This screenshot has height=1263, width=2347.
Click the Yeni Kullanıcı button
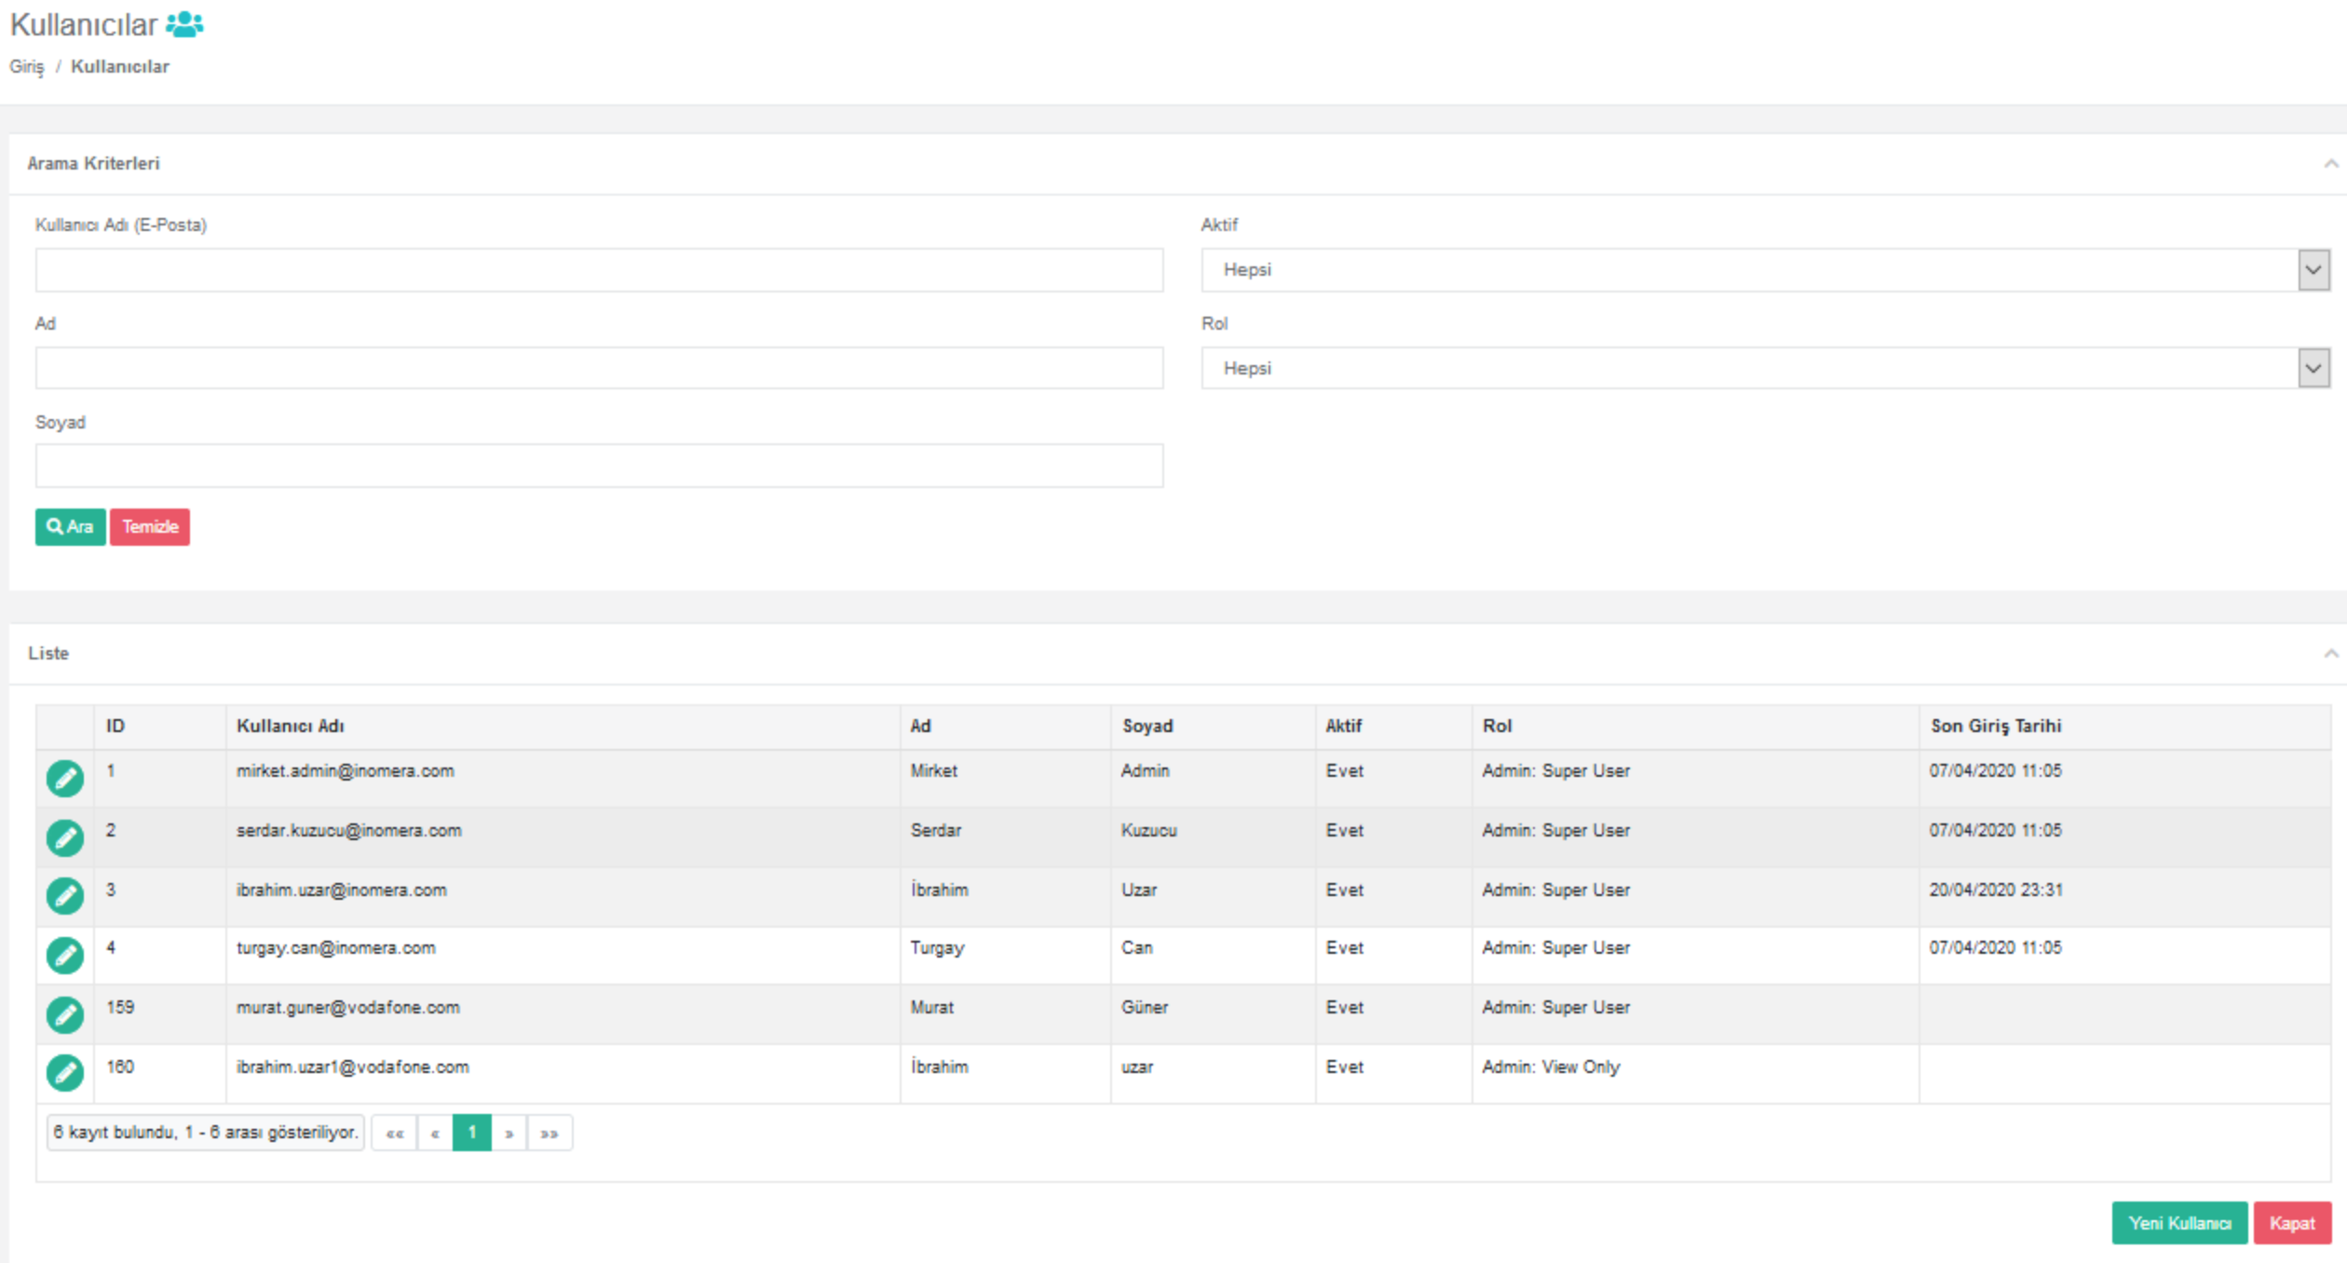tap(2179, 1223)
